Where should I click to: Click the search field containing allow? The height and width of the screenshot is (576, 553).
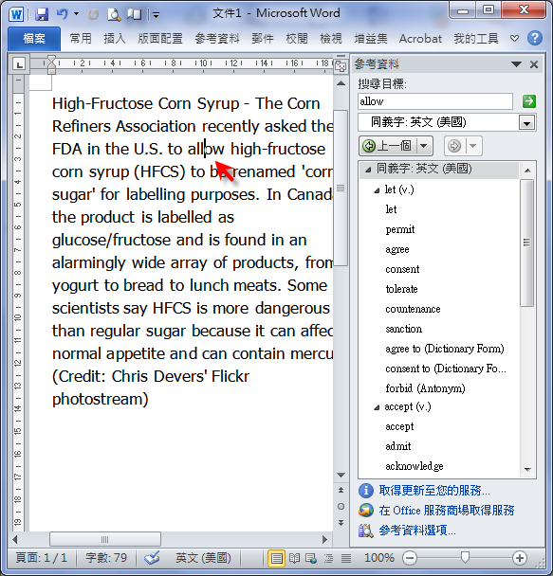pos(435,101)
